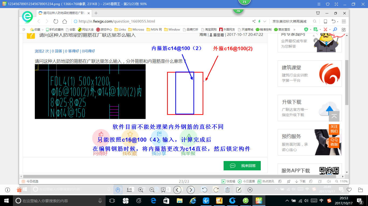The height and width of the screenshot is (206, 368).
Task: Open the 手机收藏夹 bookmark
Action: pyautogui.click(x=55, y=30)
